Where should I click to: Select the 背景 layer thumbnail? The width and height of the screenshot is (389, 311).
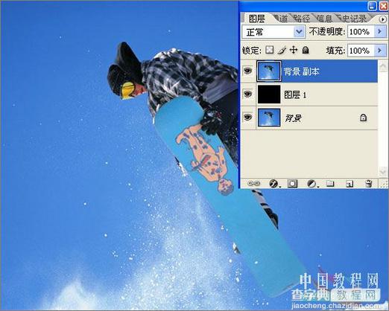point(269,118)
